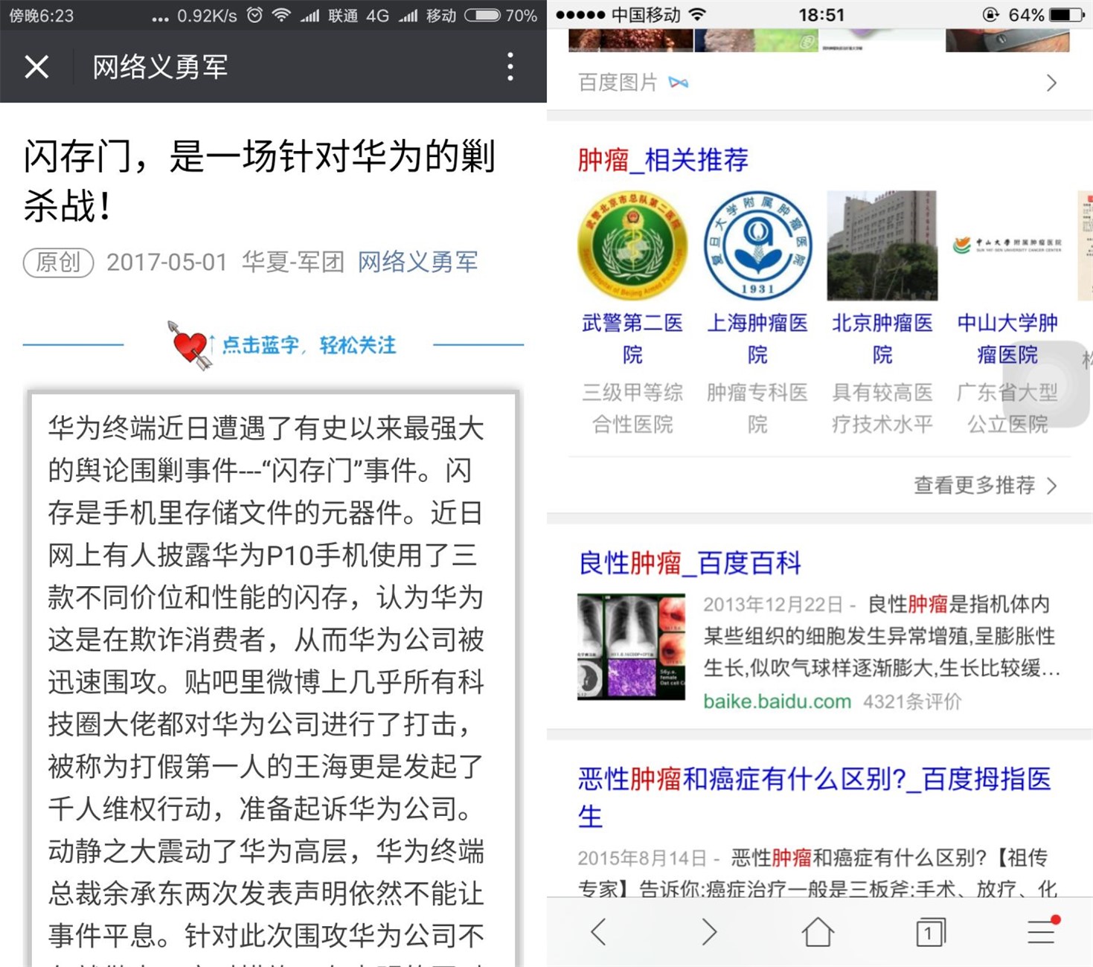Screen dimensions: 1093x967
Task: Open the 网络义勇军 account link in blue
Action: point(417,262)
